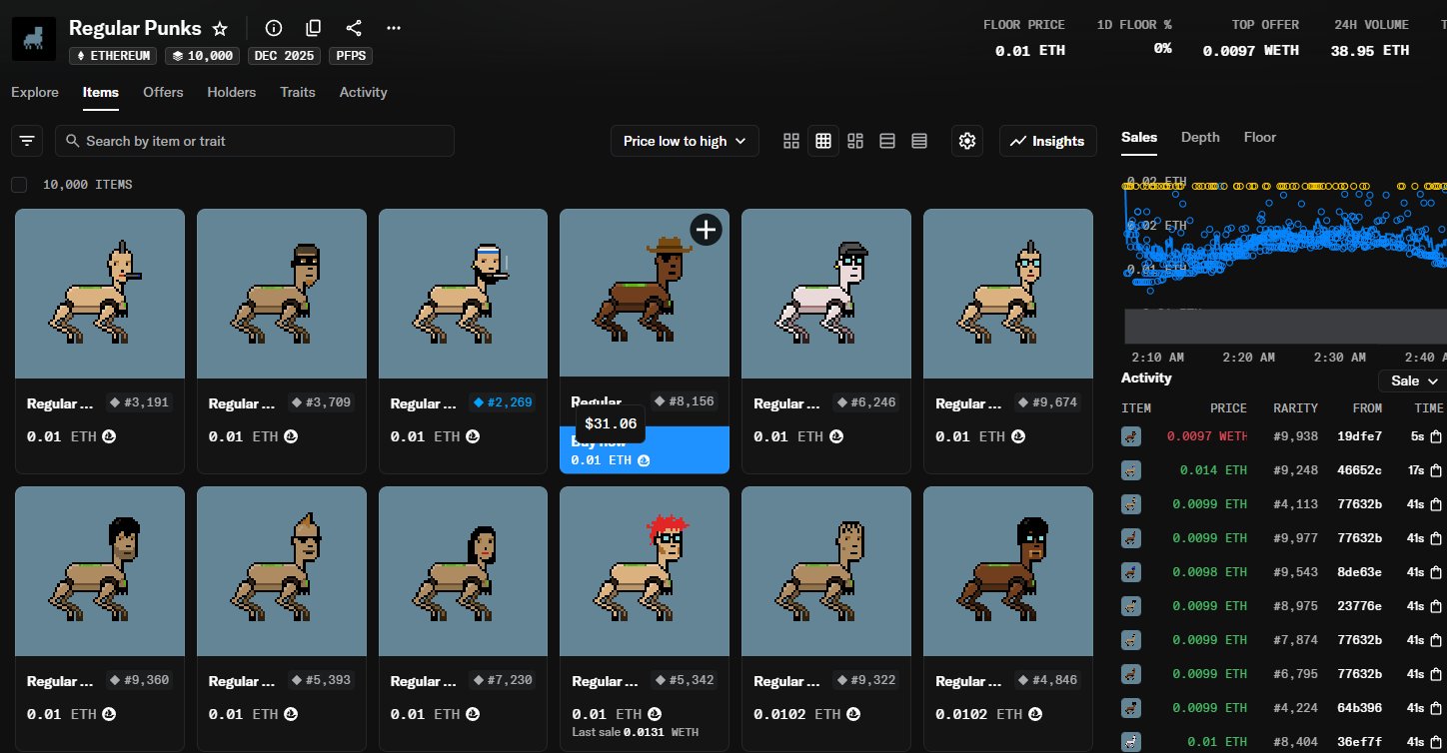Switch to the large four-square grid view
Screen dimensions: 1447x753
(791, 141)
